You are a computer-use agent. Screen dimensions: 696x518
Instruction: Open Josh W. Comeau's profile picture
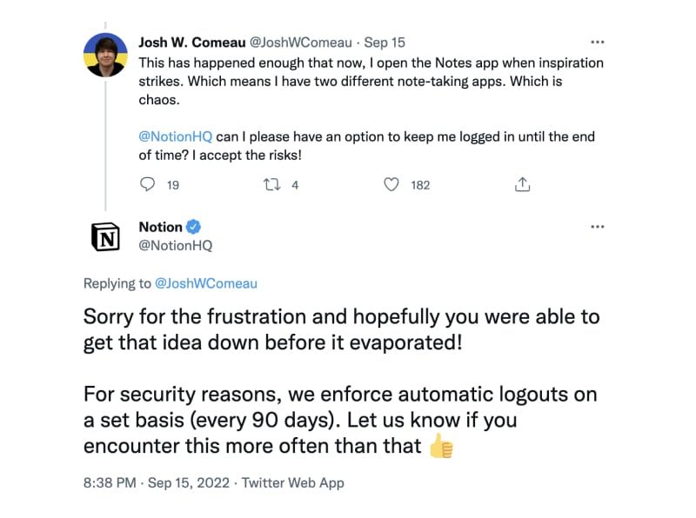(x=105, y=55)
